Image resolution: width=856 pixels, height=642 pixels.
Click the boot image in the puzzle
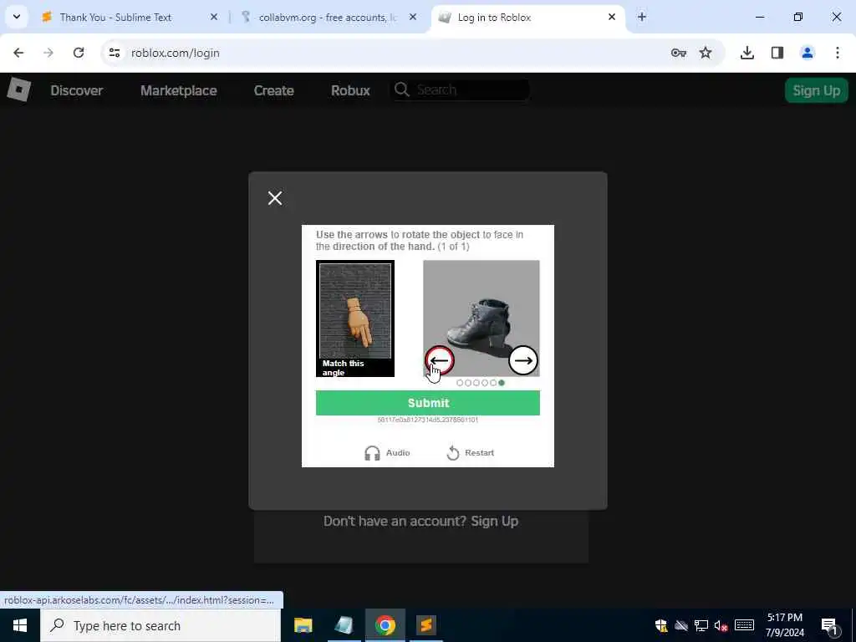tap(481, 318)
